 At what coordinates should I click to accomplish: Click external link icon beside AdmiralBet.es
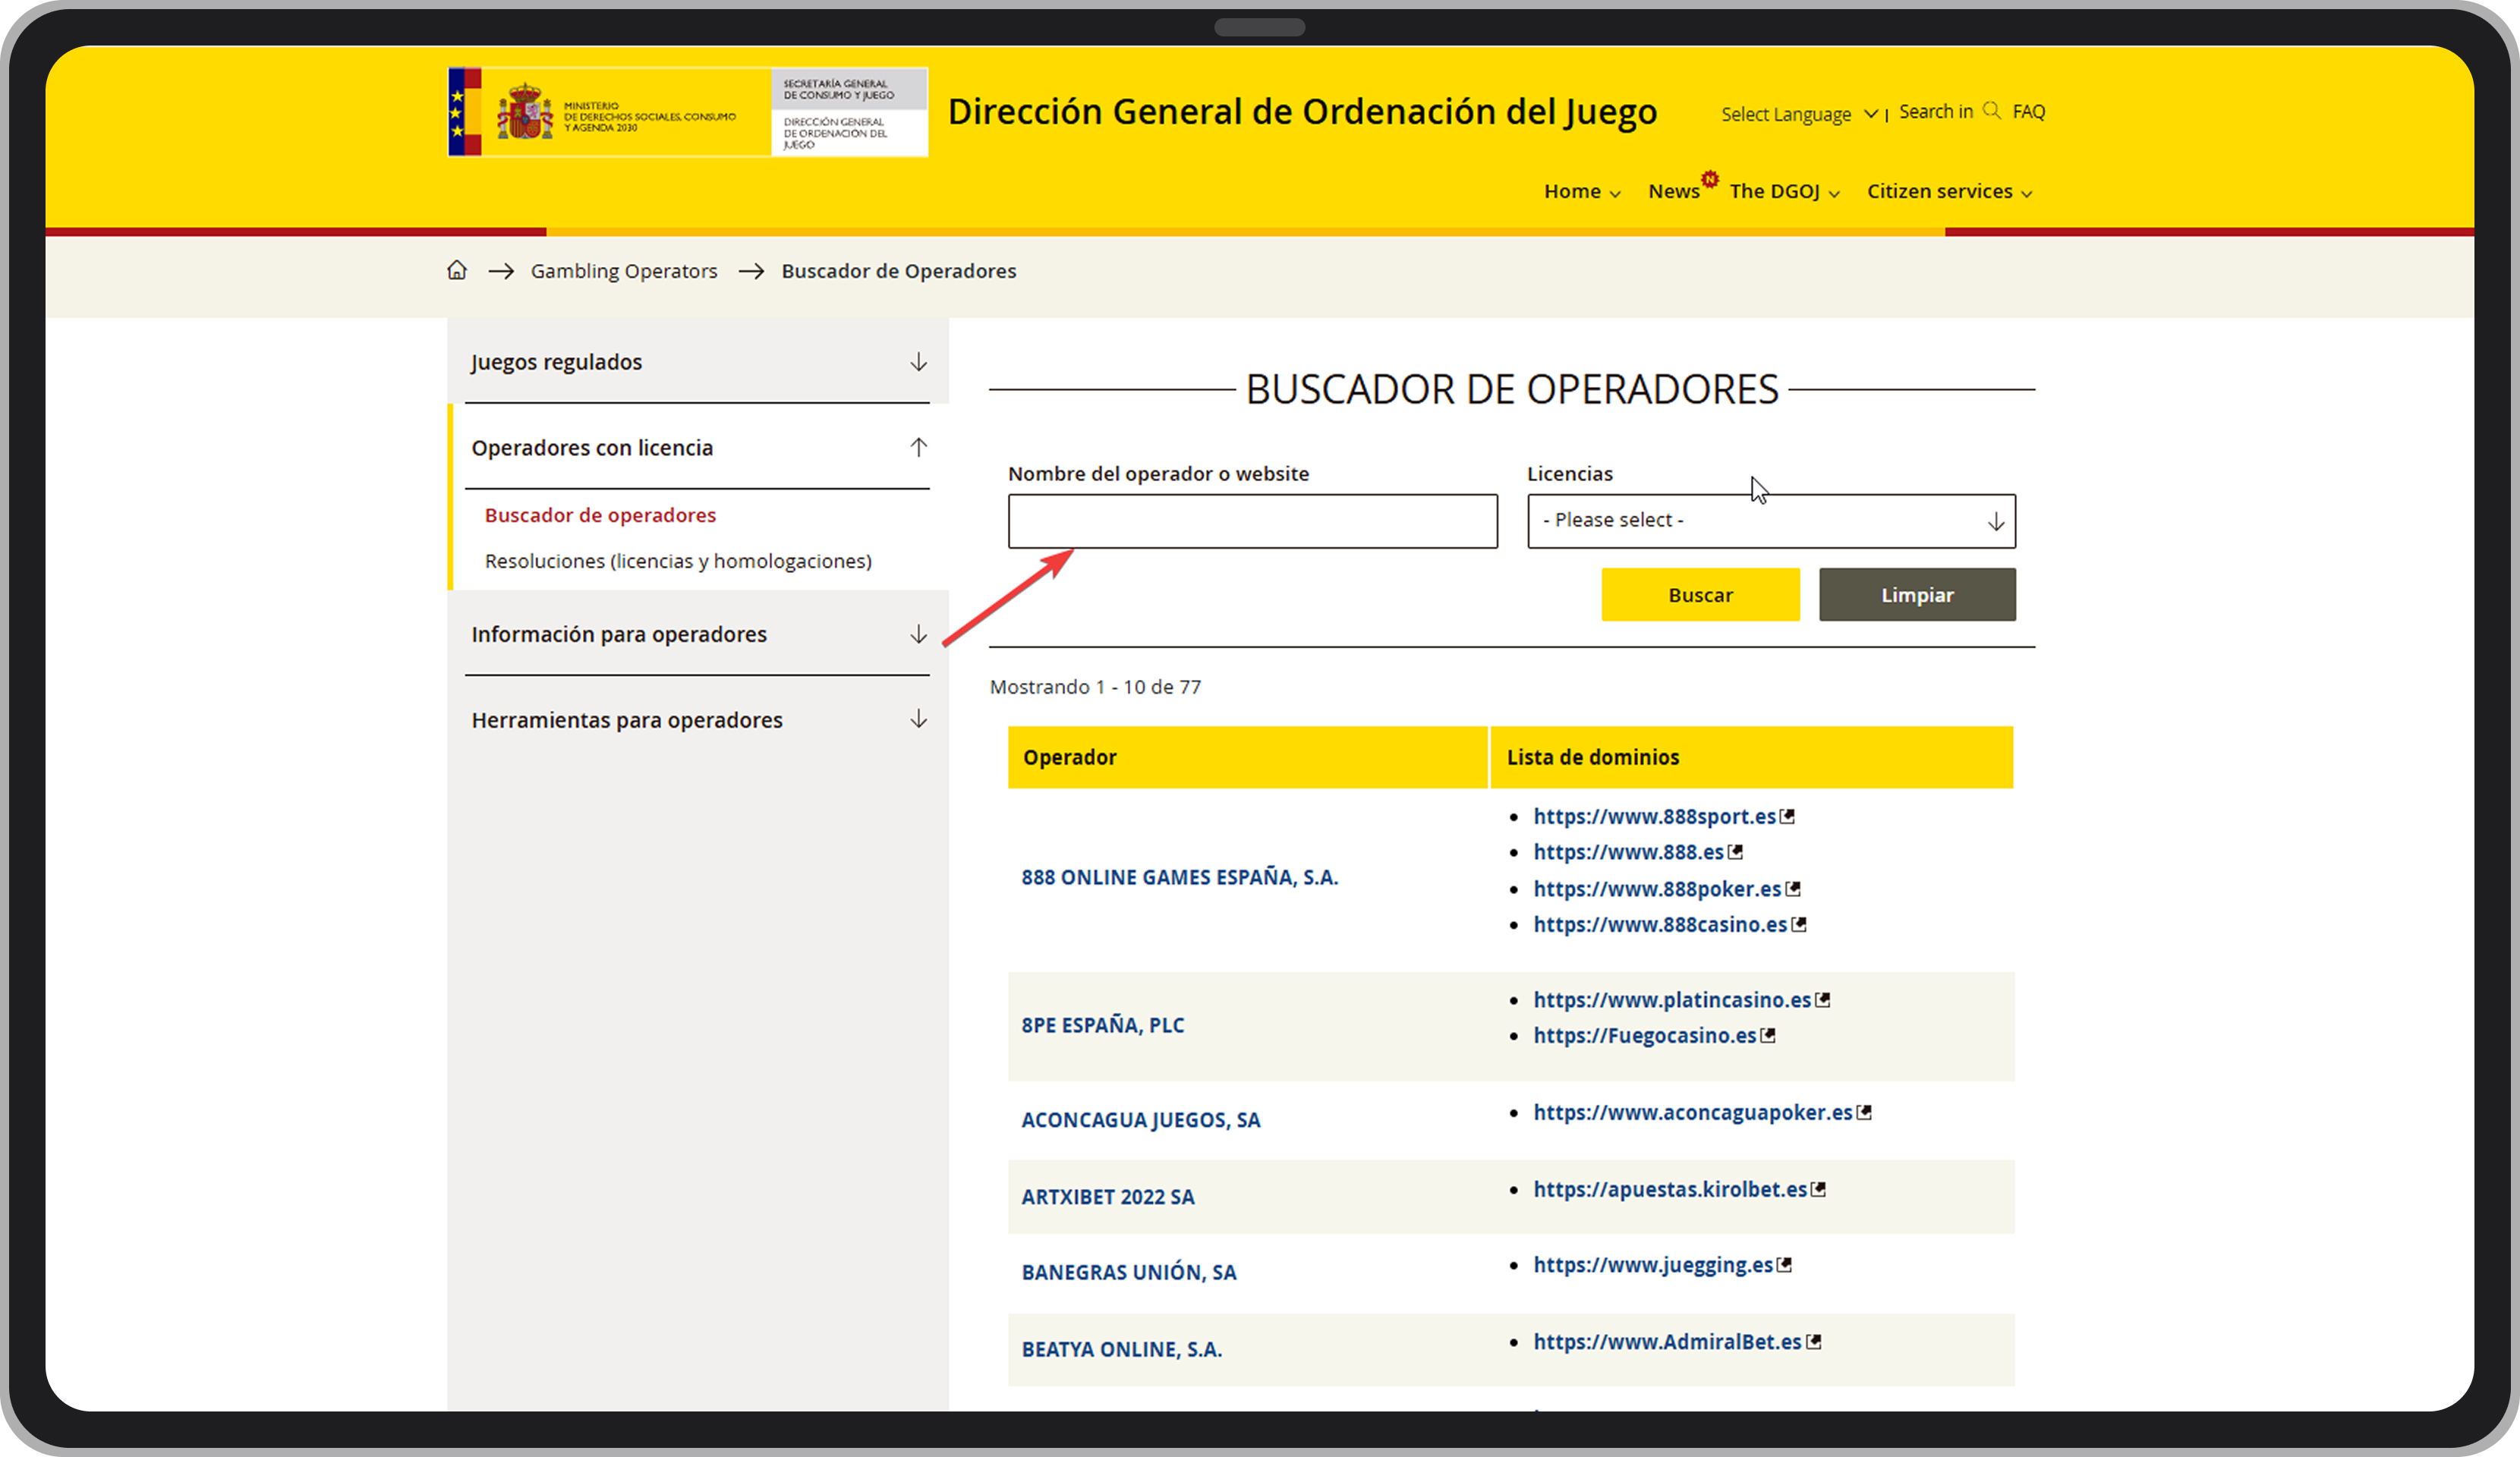pos(1814,1342)
